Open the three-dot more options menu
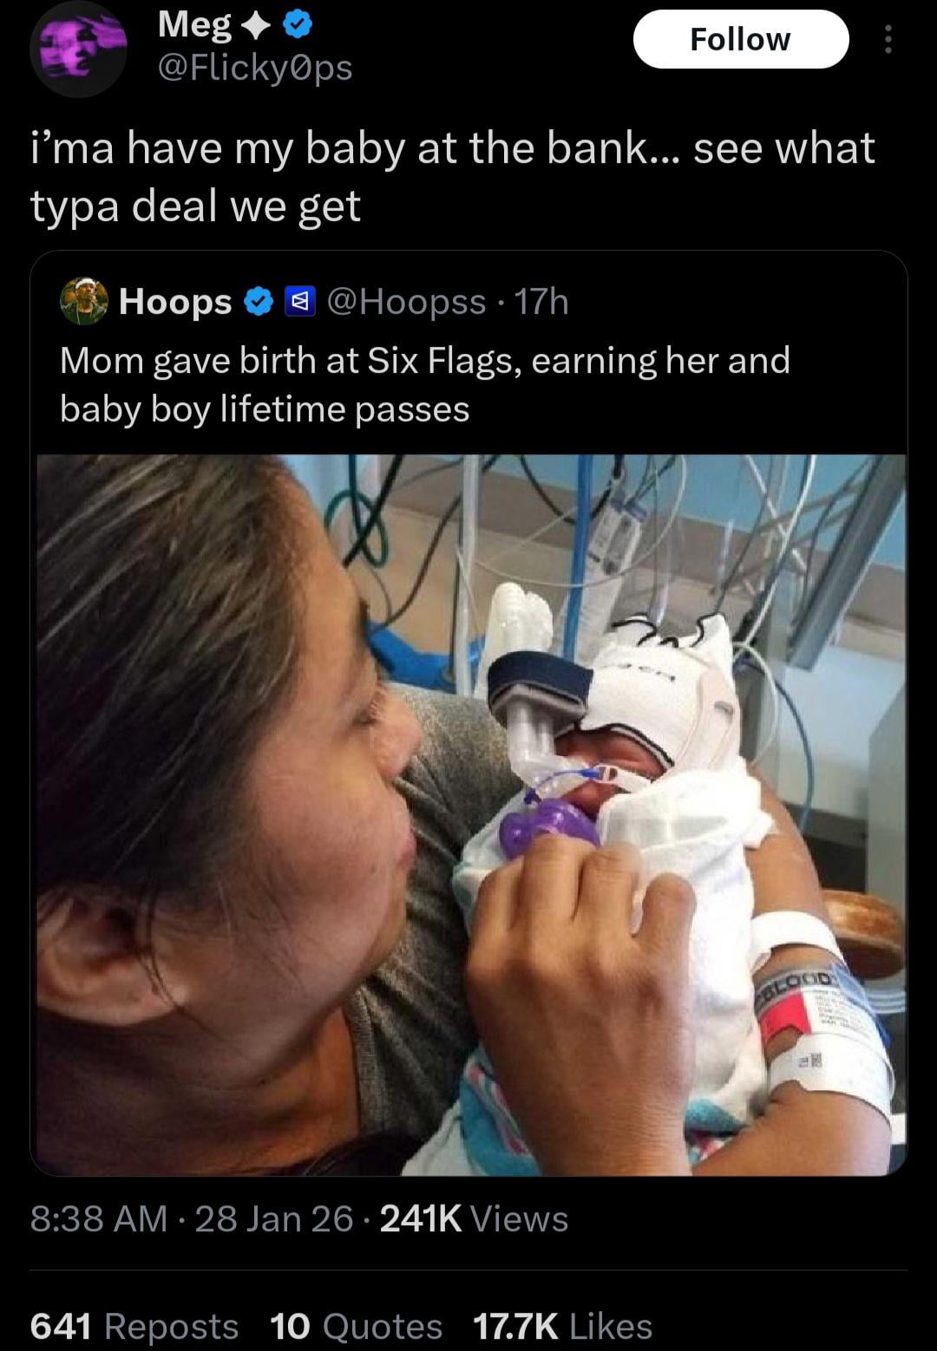 pos(887,39)
